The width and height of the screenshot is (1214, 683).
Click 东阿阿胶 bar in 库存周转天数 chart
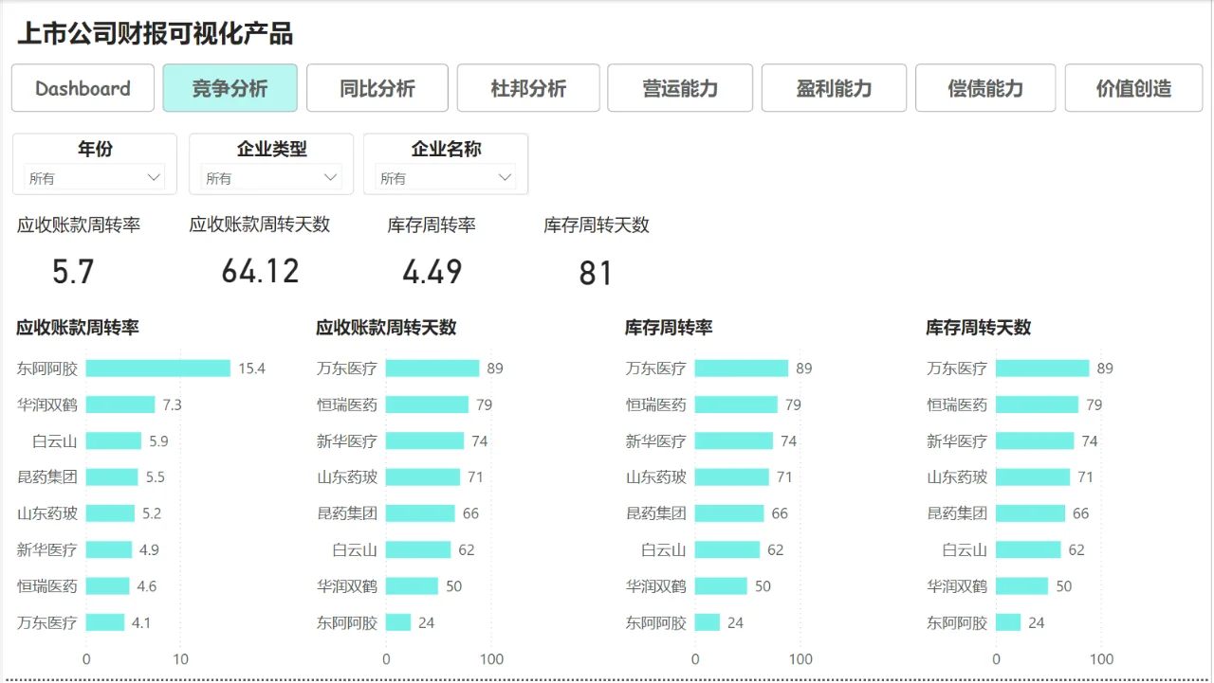coord(1008,622)
